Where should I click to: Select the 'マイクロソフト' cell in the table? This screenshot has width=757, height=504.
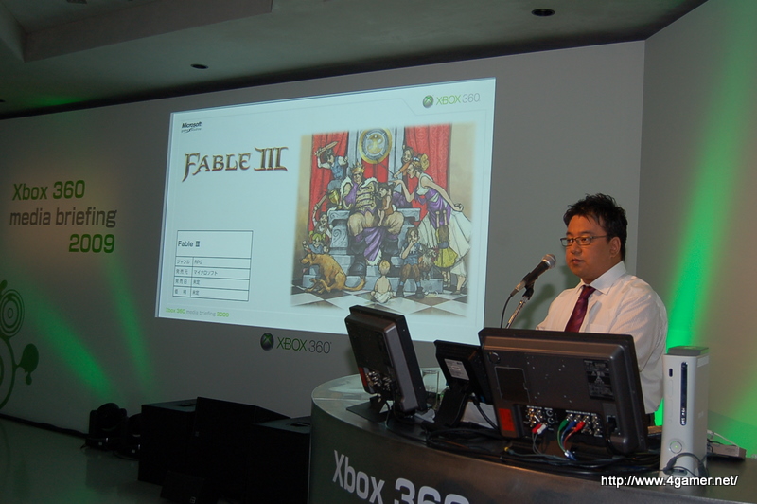(x=220, y=273)
